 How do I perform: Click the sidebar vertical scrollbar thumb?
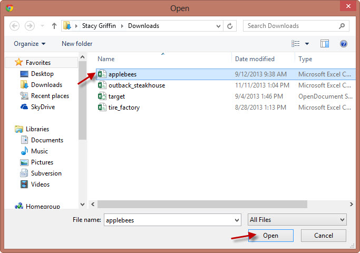pyautogui.click(x=82, y=100)
